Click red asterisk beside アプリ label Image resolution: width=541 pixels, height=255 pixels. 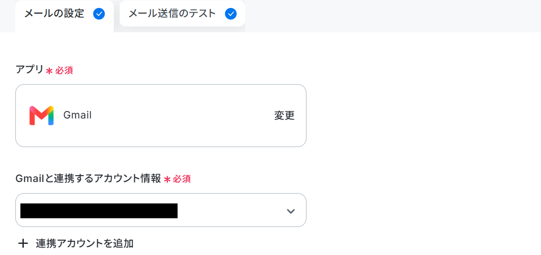coord(49,71)
